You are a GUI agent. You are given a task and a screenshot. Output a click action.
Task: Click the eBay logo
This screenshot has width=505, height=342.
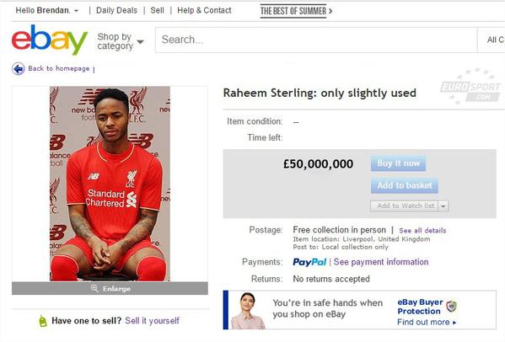50,40
